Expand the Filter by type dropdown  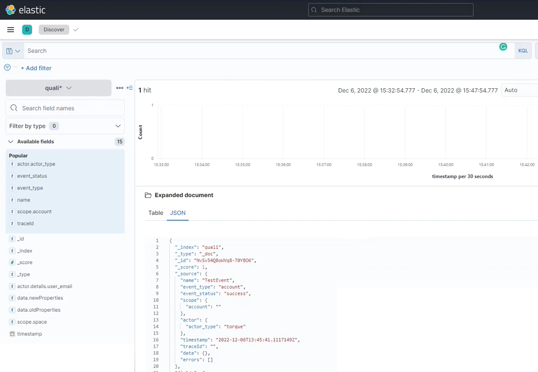[65, 126]
